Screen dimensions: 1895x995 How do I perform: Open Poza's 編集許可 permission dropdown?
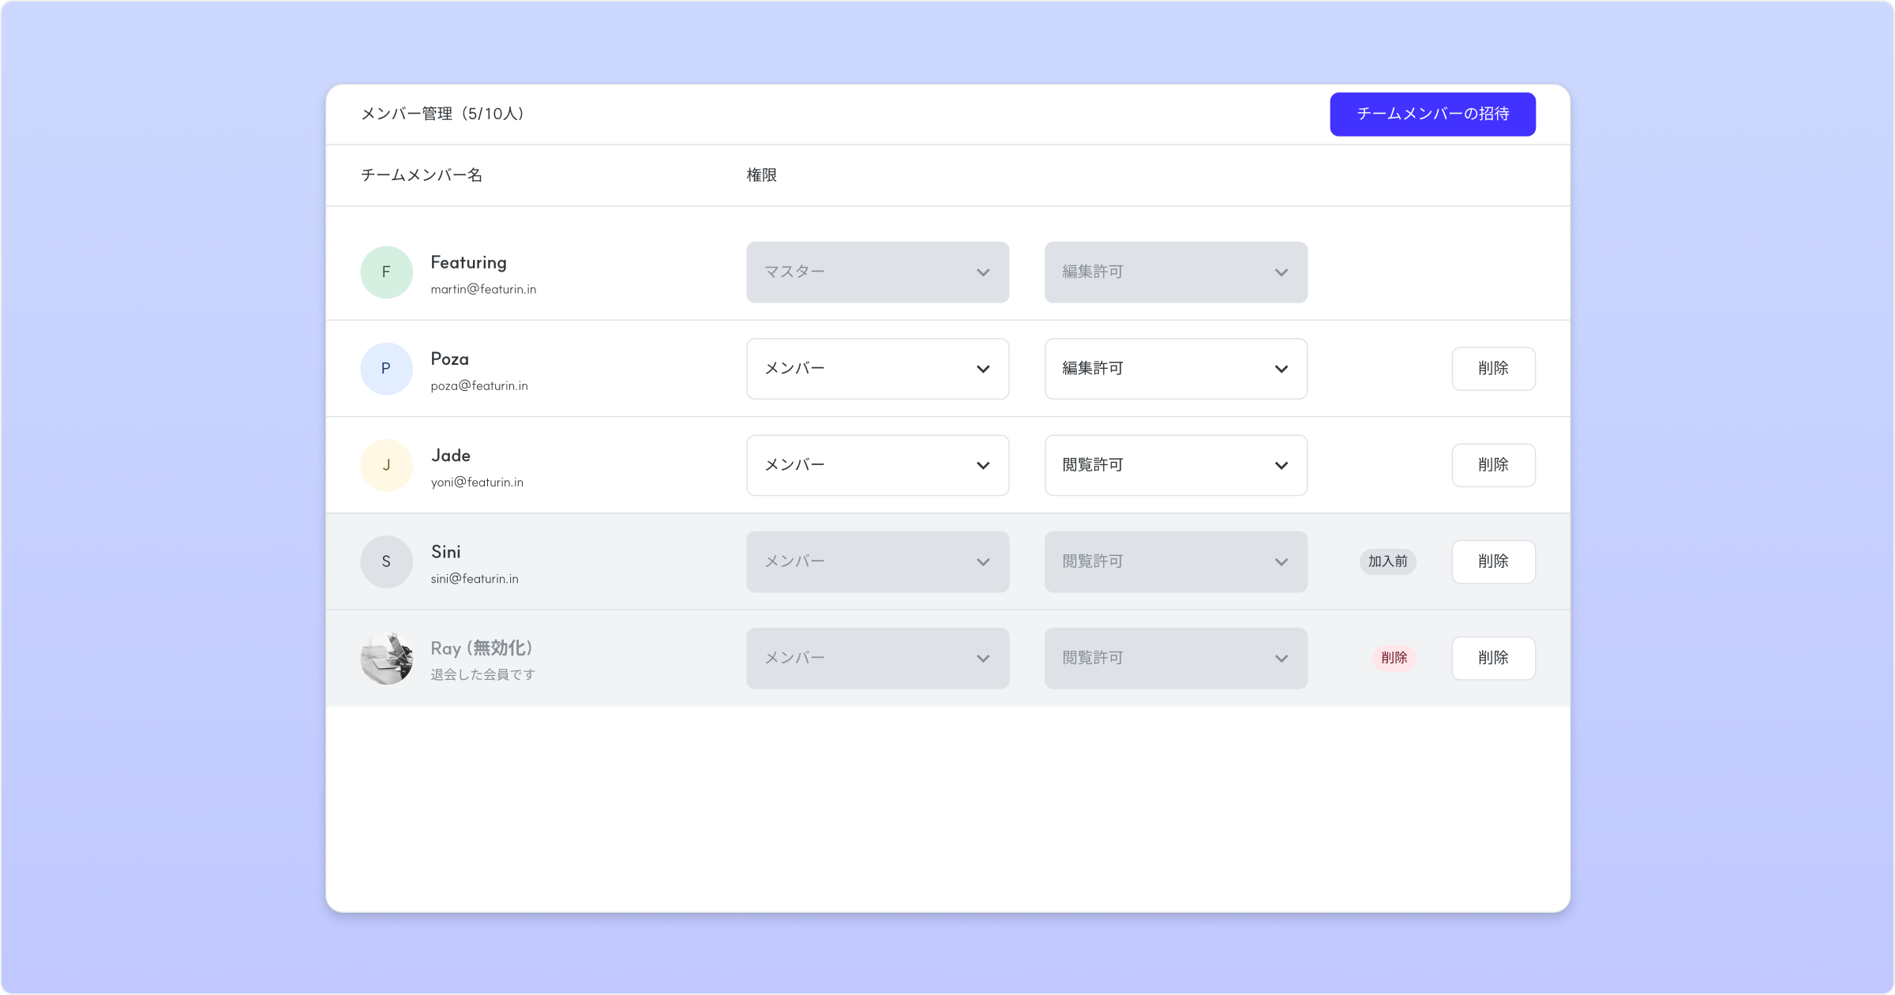[1175, 369]
